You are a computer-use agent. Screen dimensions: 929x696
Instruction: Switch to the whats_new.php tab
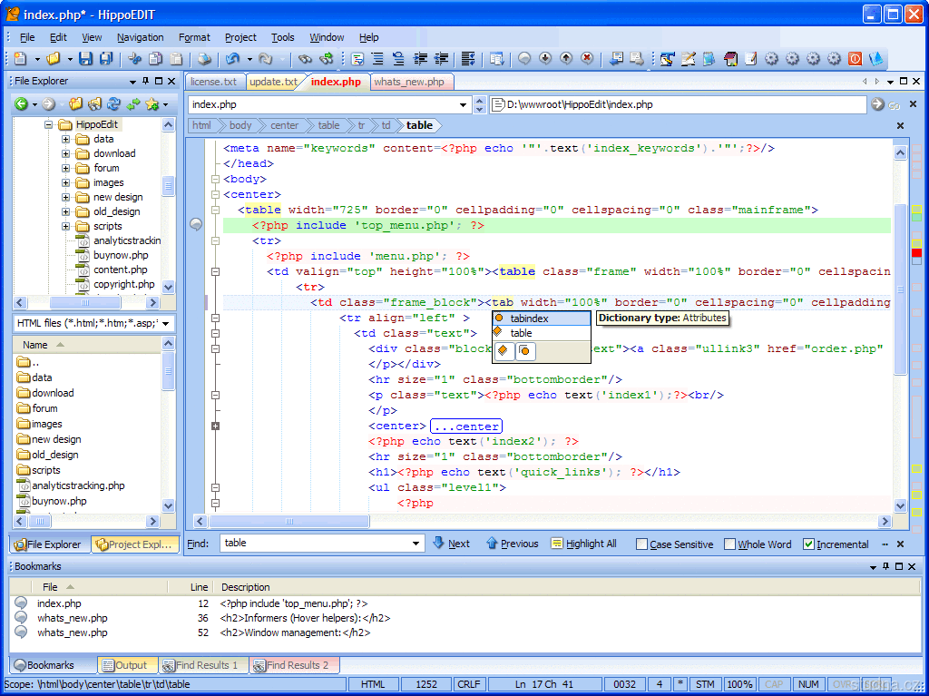click(x=409, y=82)
